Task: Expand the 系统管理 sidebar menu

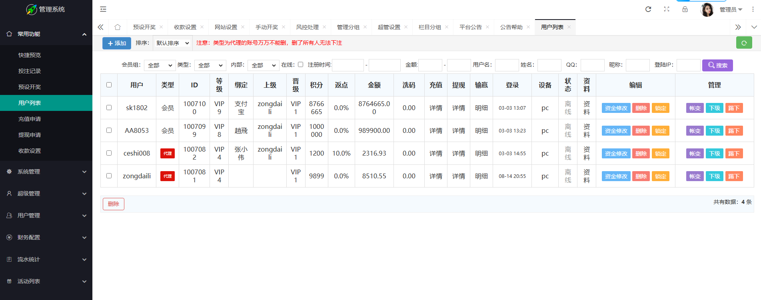Action: tap(46, 172)
